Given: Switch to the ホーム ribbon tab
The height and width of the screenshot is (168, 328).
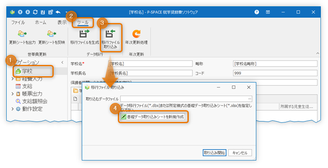Looking at the screenshot, I should pos(41,22).
